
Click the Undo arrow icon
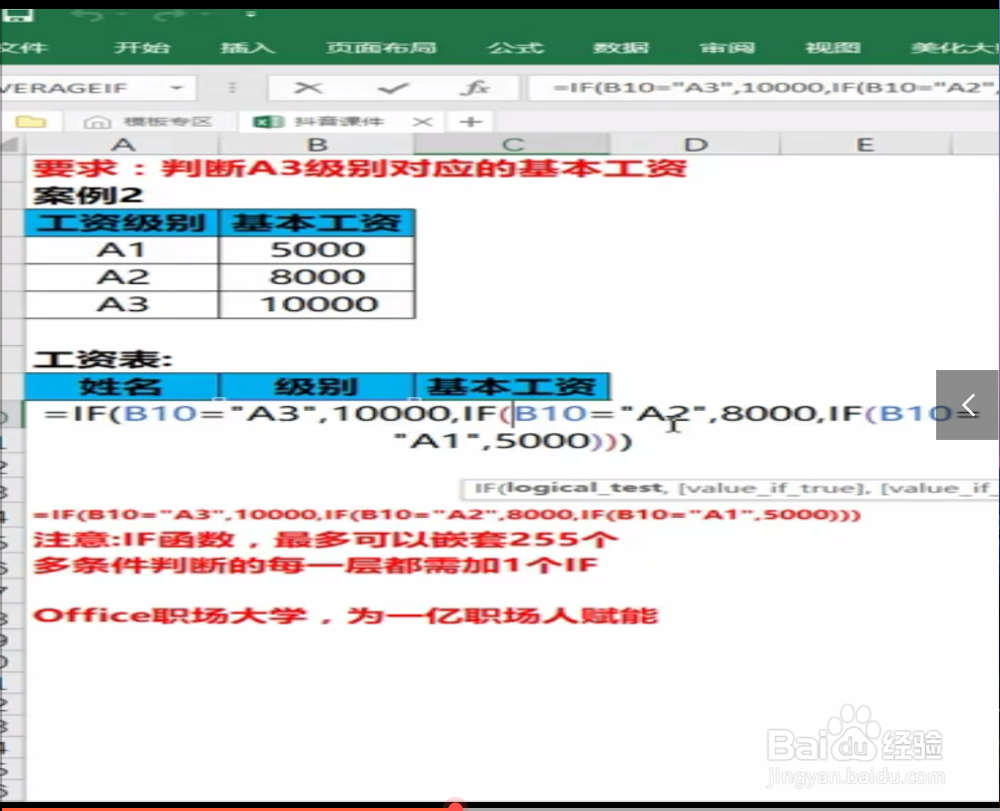88,15
